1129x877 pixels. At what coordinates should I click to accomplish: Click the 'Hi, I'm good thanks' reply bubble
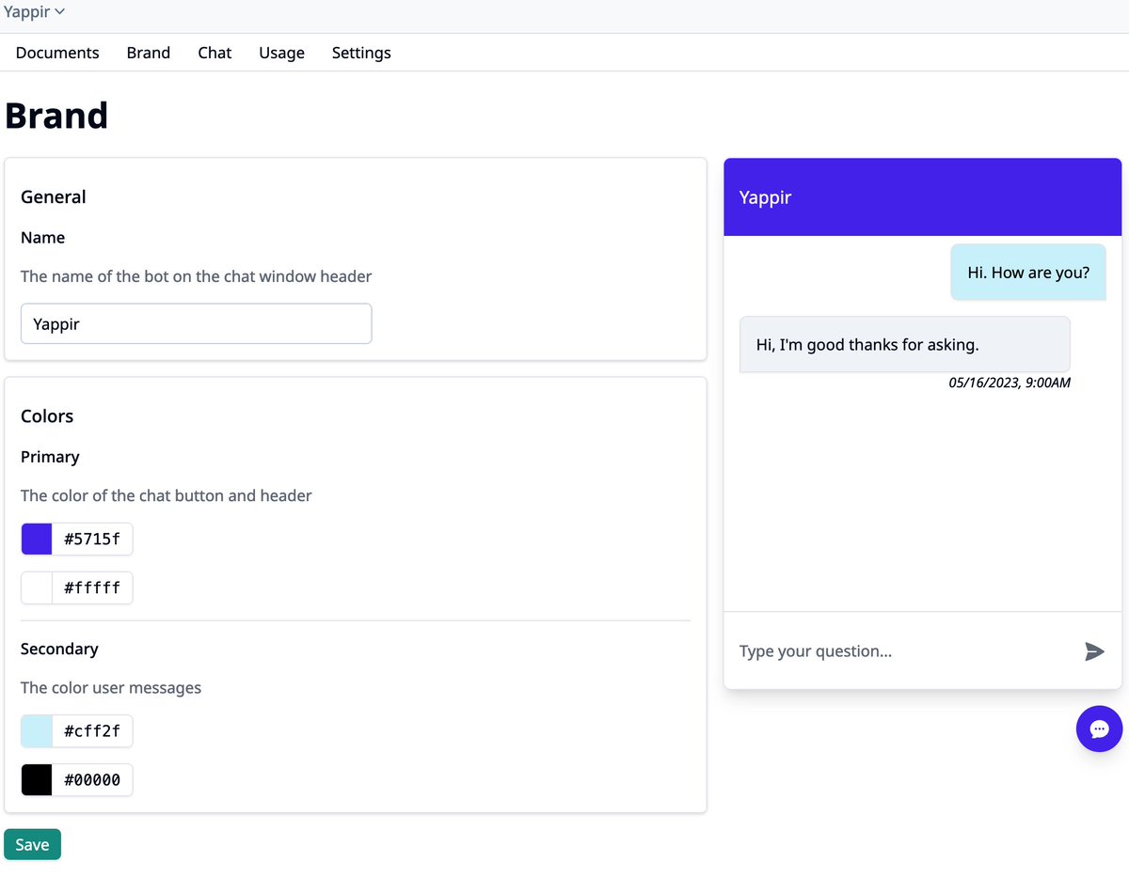point(905,345)
